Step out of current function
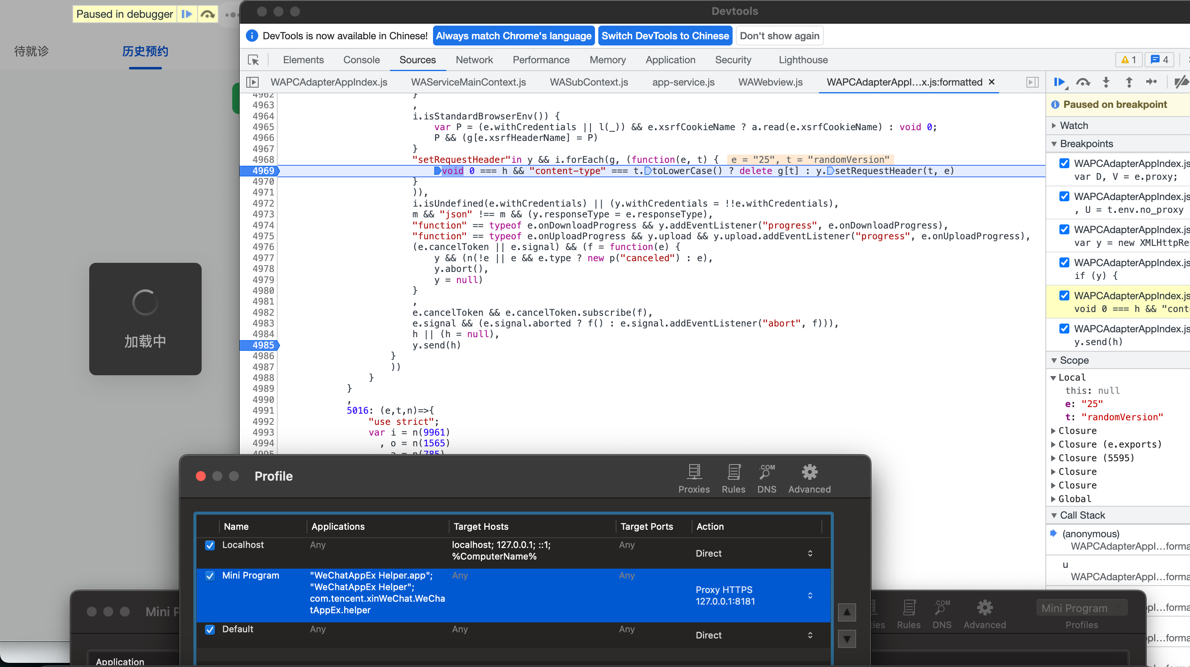The width and height of the screenshot is (1190, 667). [x=1129, y=82]
